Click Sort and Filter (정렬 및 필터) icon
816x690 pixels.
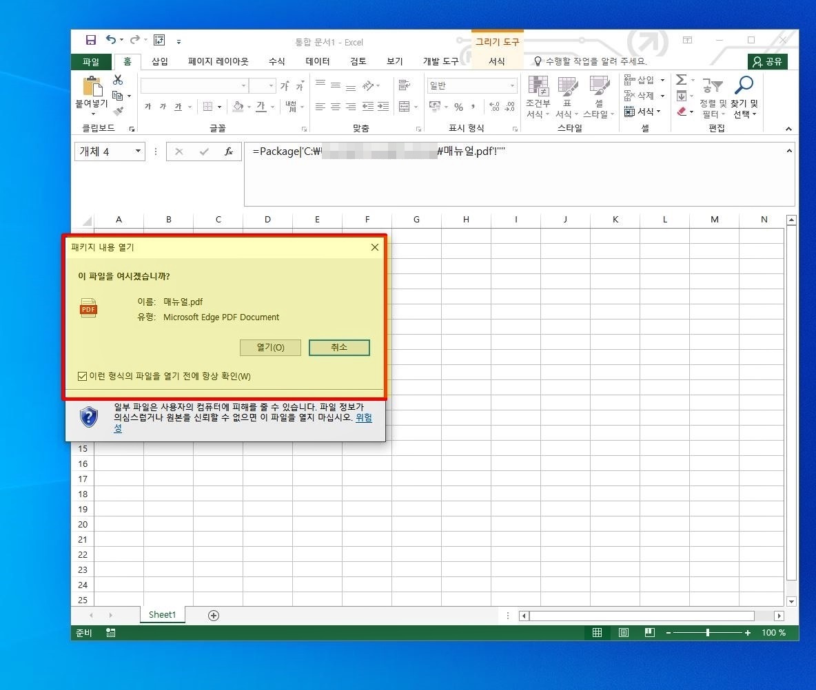click(x=713, y=85)
